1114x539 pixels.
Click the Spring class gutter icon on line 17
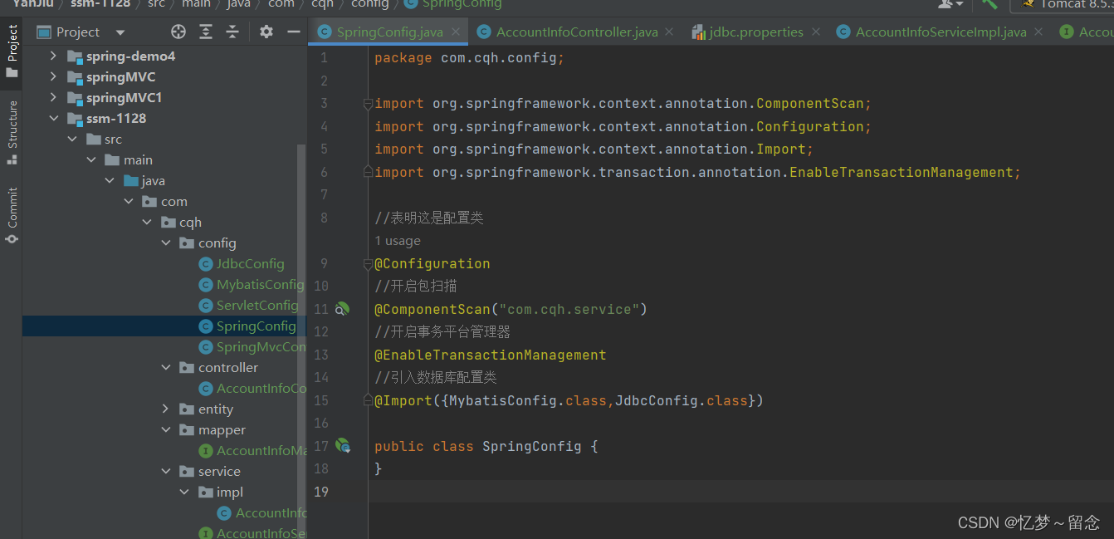click(342, 446)
